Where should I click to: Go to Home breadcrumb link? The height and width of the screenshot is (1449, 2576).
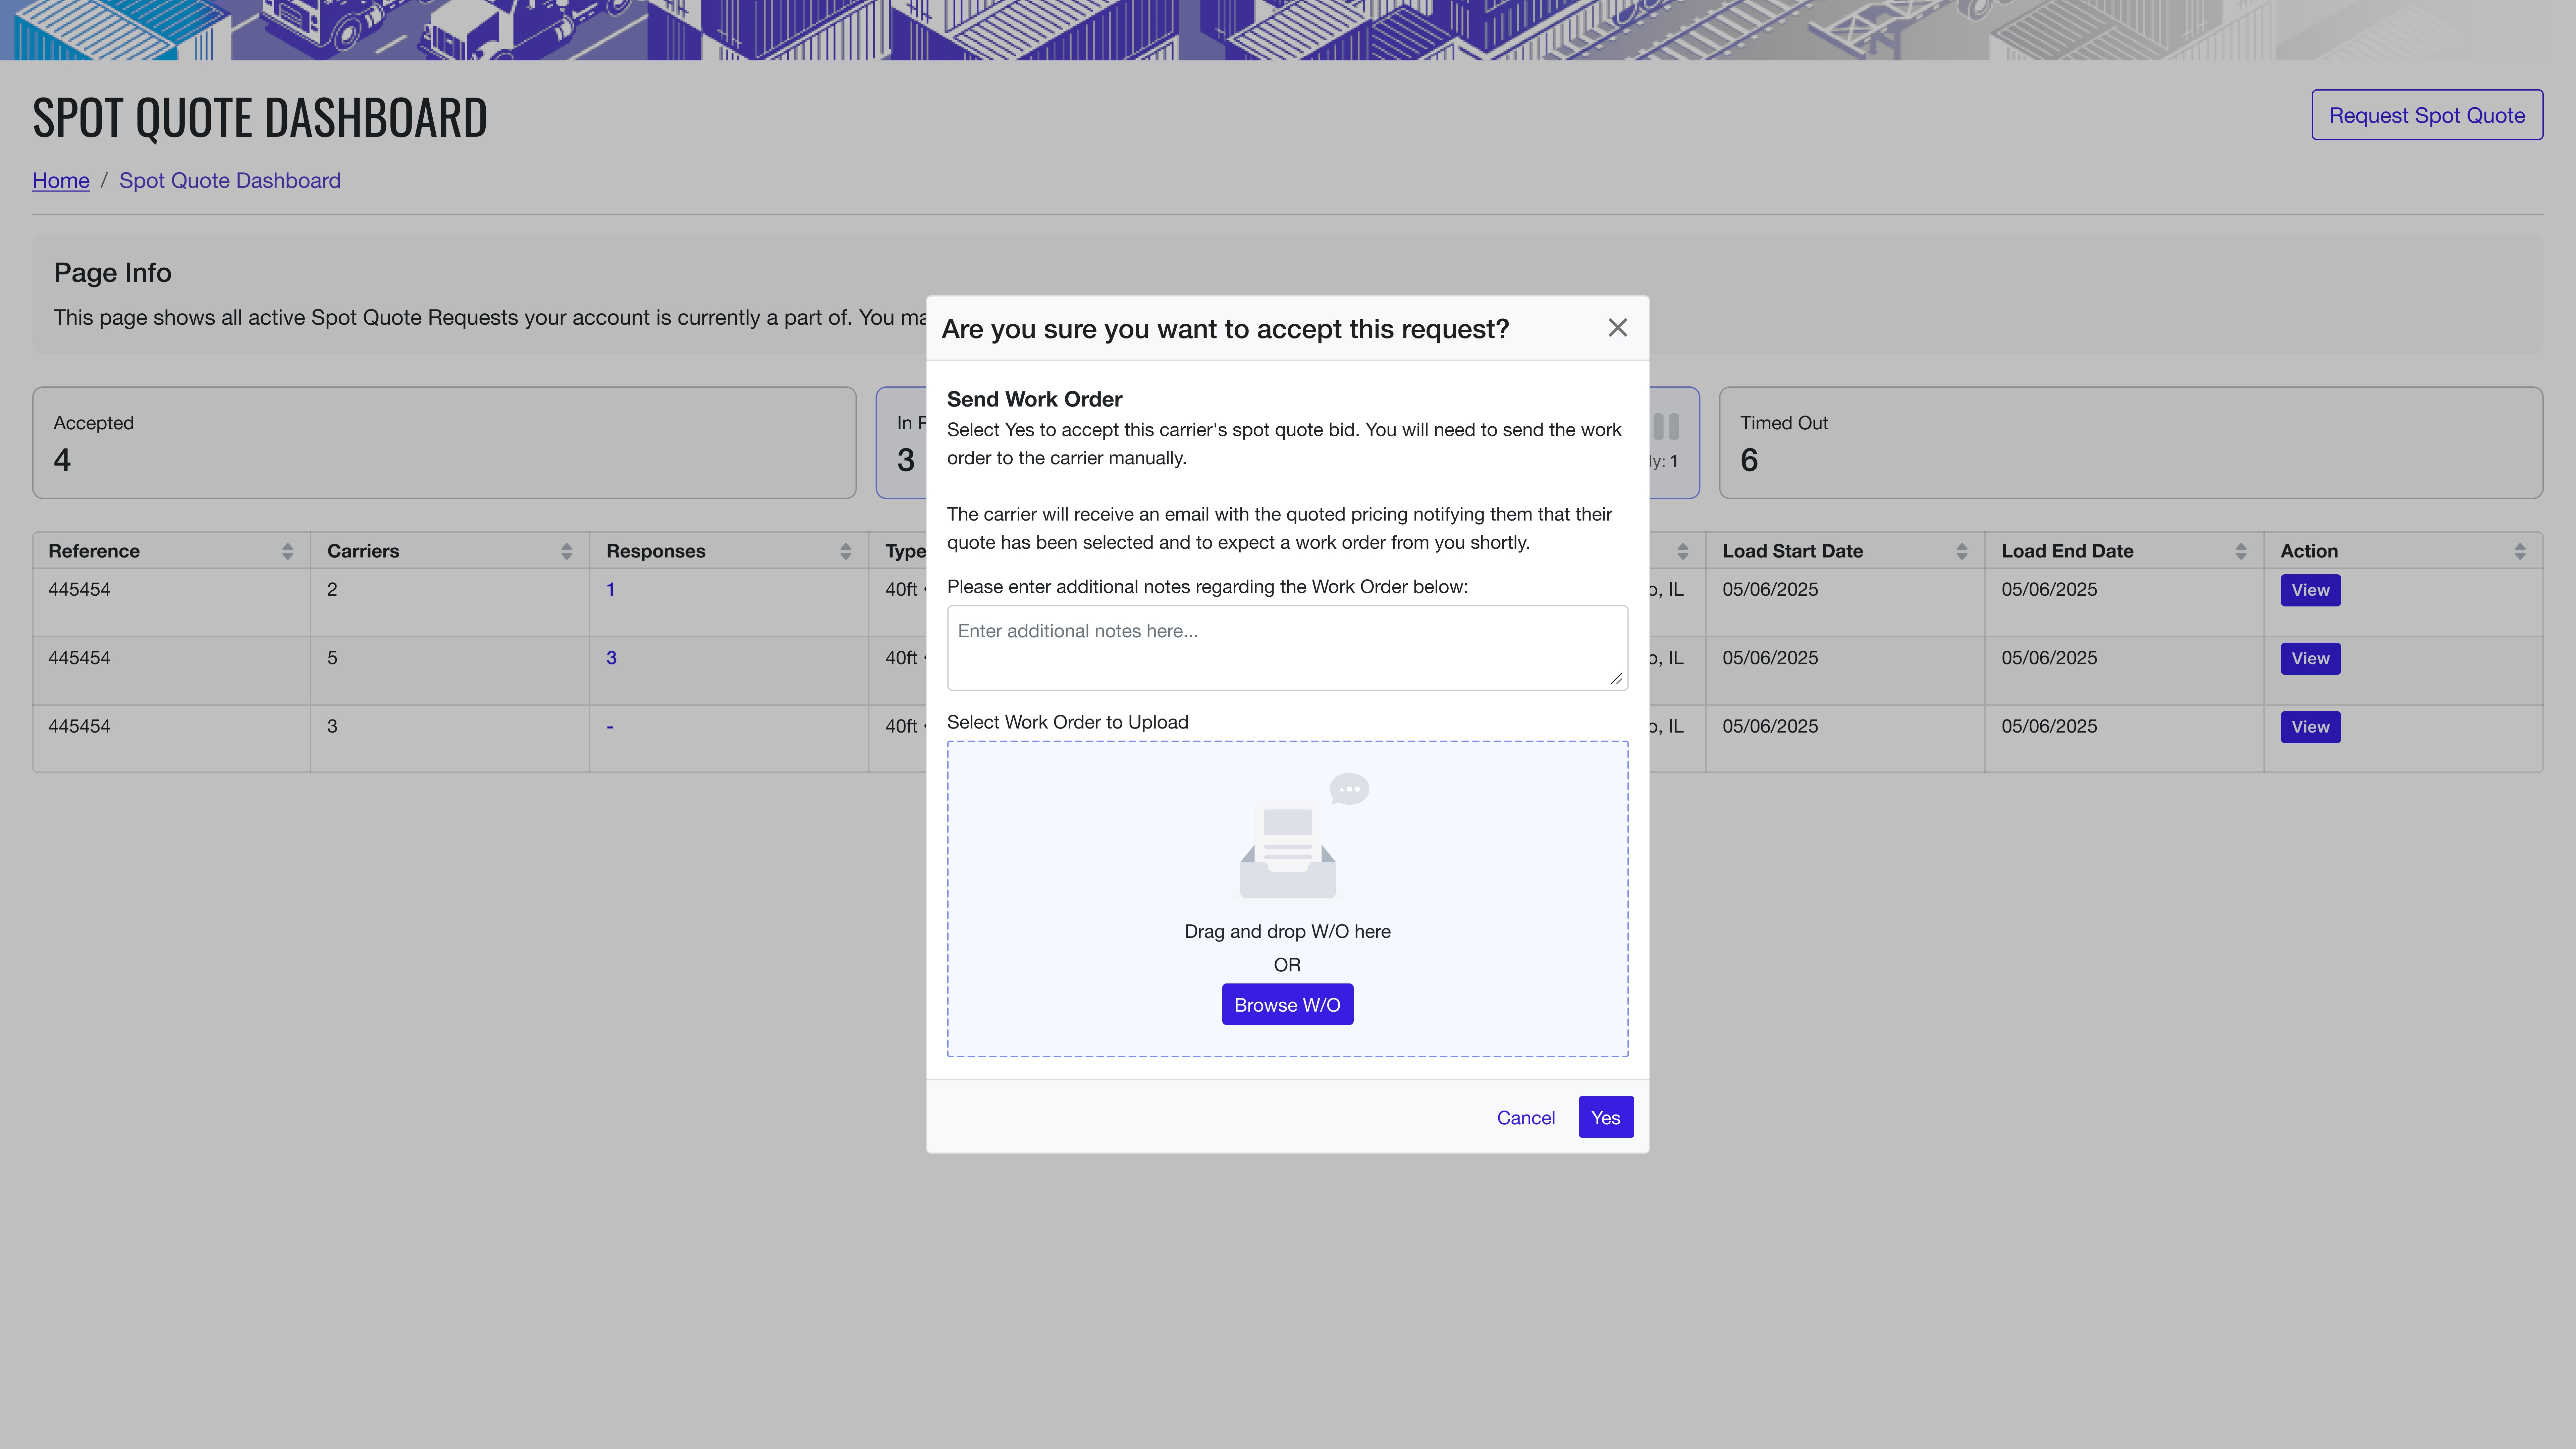point(61,180)
